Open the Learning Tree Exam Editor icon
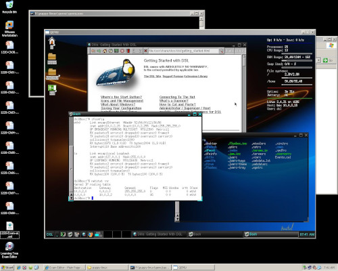The image size is (338, 271). click(9, 250)
